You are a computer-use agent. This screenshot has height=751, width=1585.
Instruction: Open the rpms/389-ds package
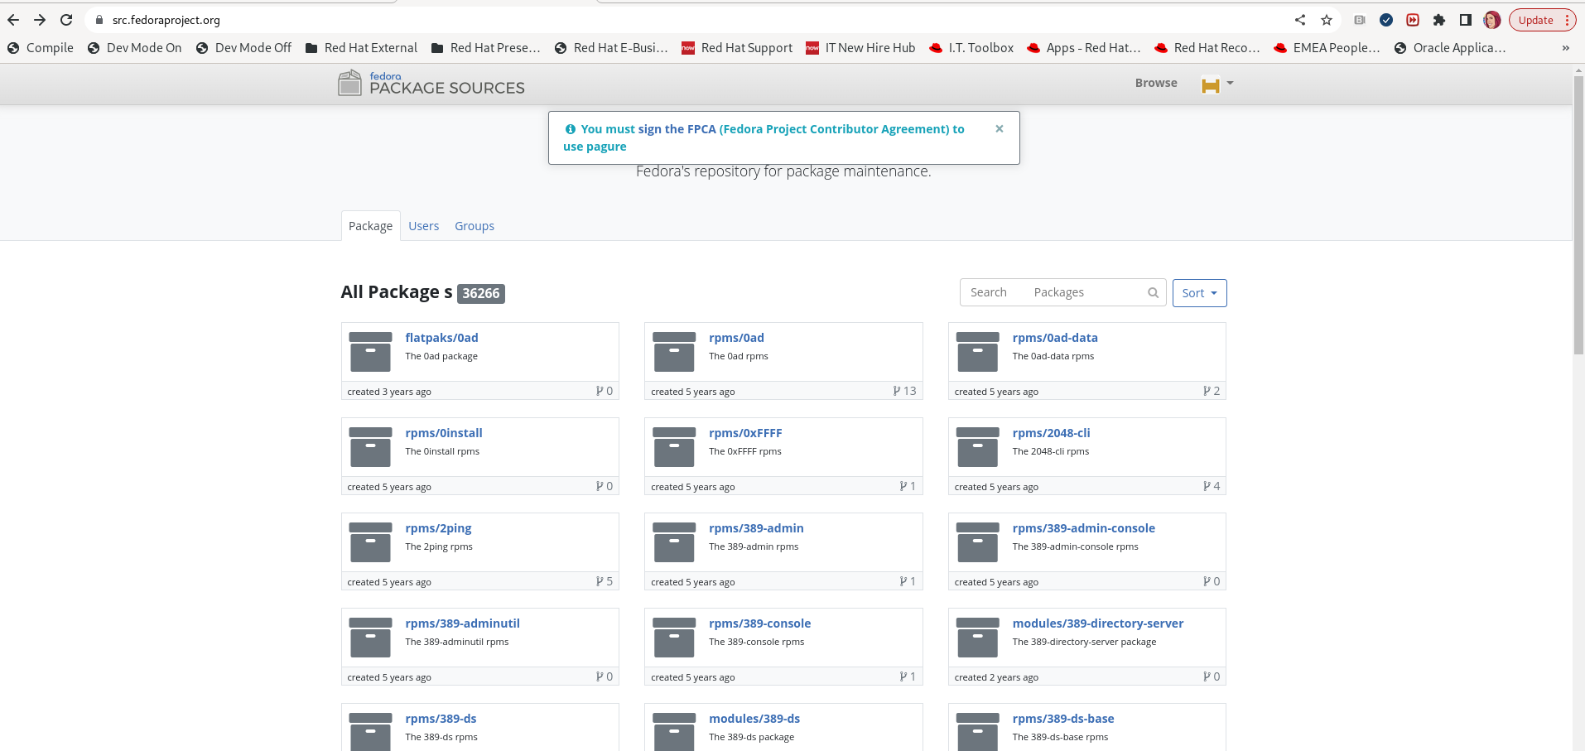[441, 719]
